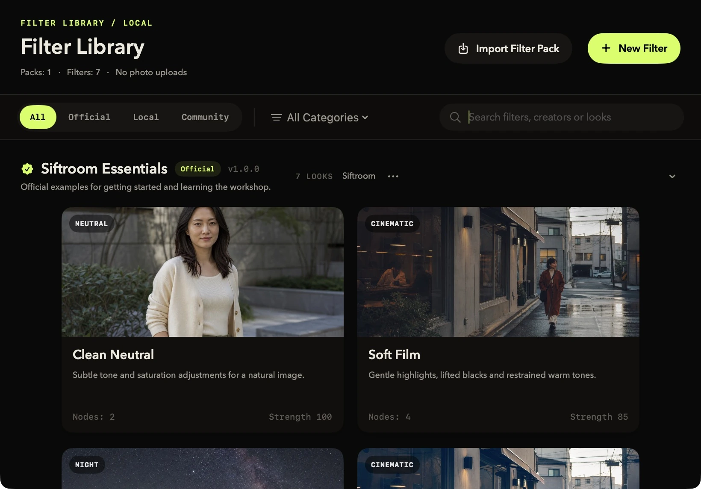This screenshot has width=701, height=489.
Task: Click the Strength 100 value
Action: (300, 417)
